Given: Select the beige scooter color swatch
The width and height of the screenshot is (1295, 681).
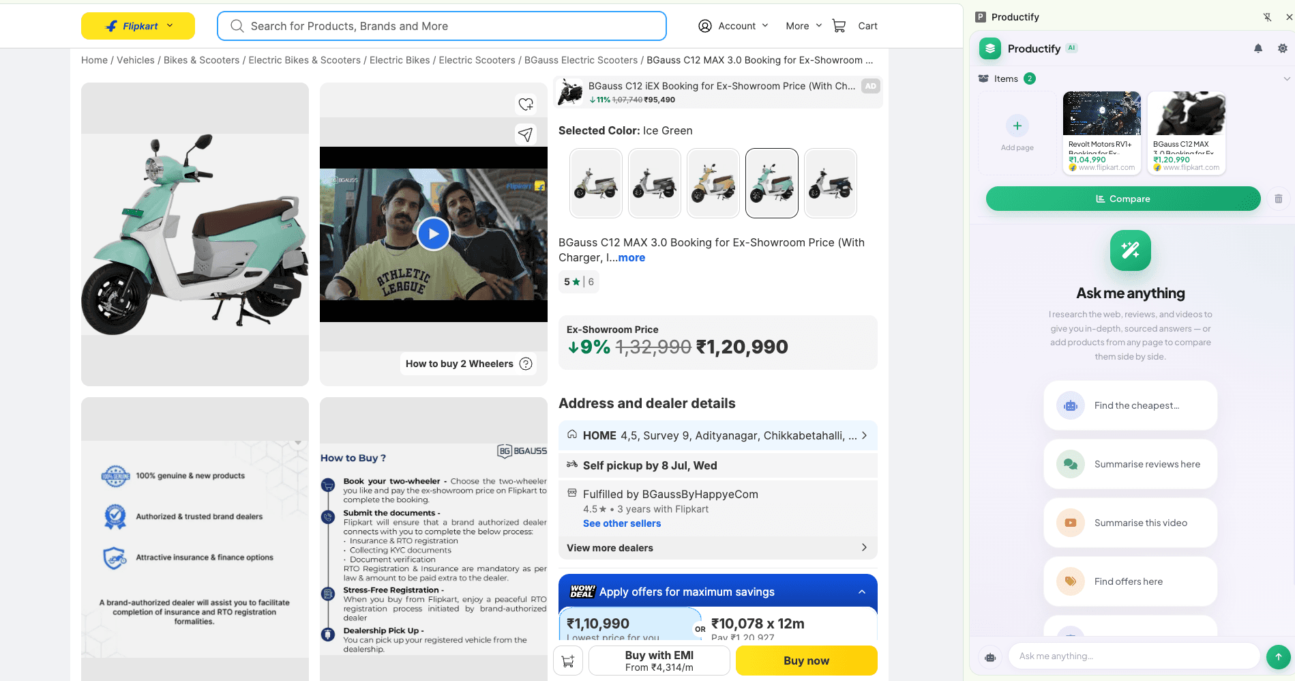Looking at the screenshot, I should (x=713, y=183).
